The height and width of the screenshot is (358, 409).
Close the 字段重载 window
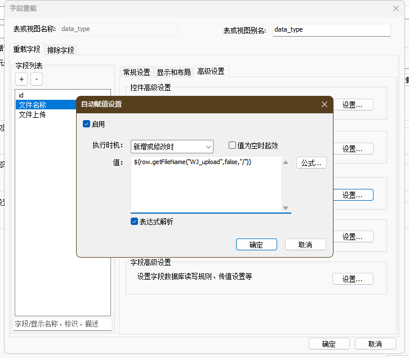pos(394,8)
